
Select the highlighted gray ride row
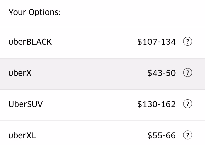click(102, 74)
